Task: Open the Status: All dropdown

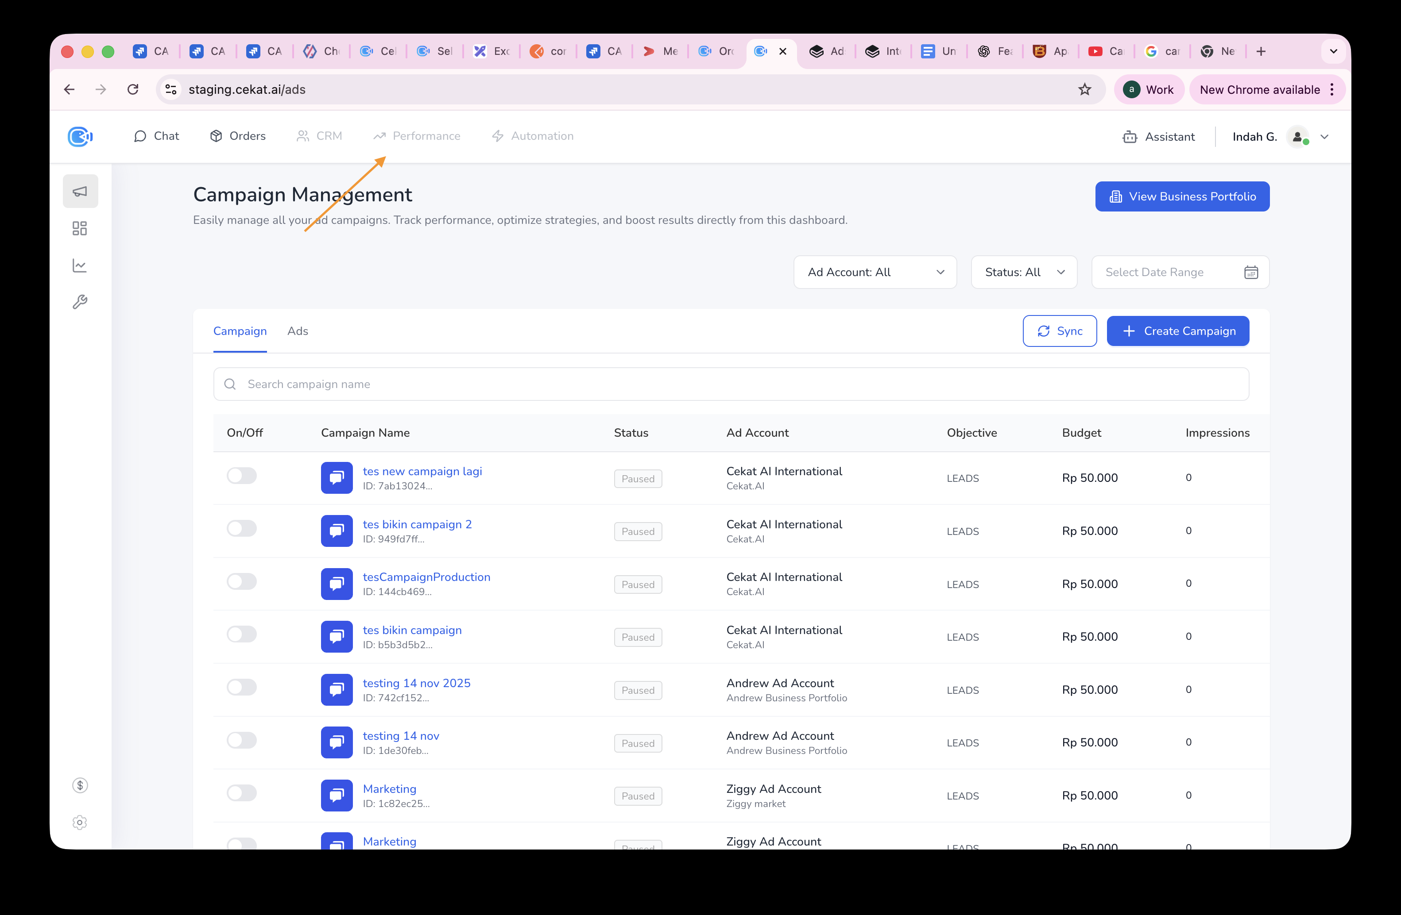Action: pos(1024,272)
